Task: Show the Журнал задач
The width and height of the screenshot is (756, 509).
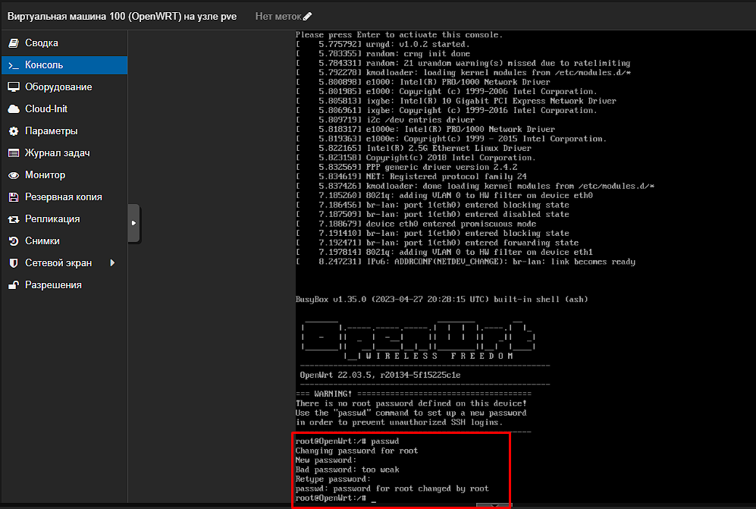Action: coord(64,153)
